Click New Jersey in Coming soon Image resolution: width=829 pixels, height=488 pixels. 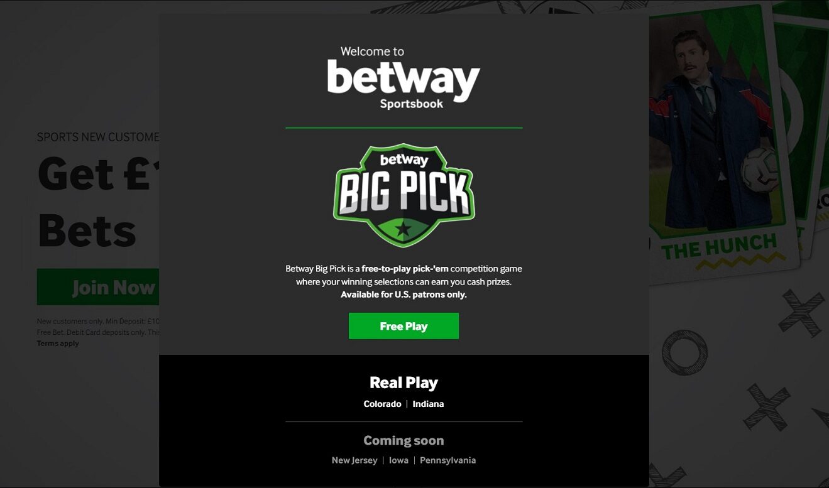354,460
